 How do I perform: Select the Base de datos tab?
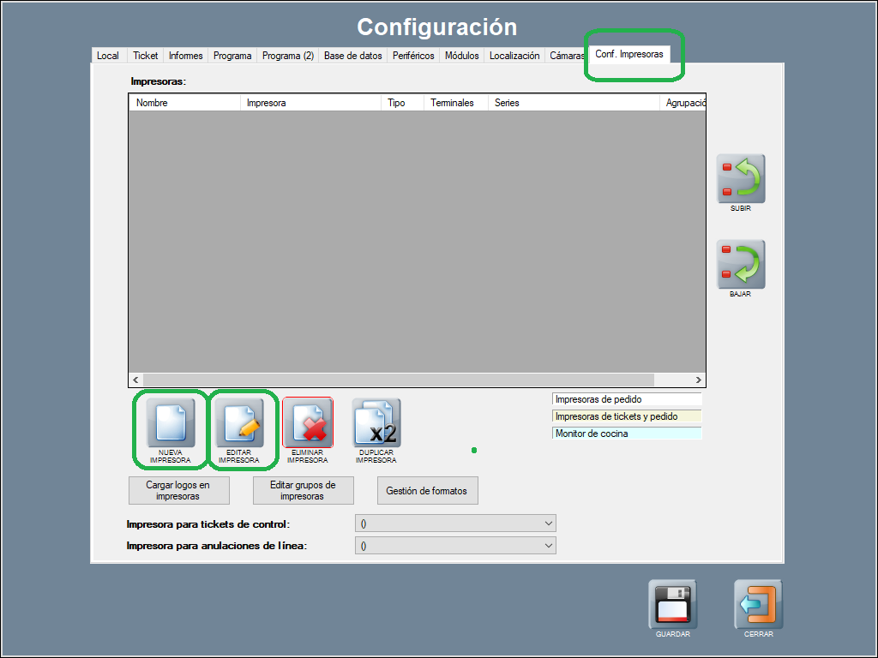pyautogui.click(x=352, y=56)
